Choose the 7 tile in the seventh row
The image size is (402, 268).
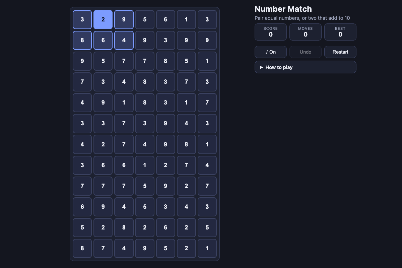point(124,144)
